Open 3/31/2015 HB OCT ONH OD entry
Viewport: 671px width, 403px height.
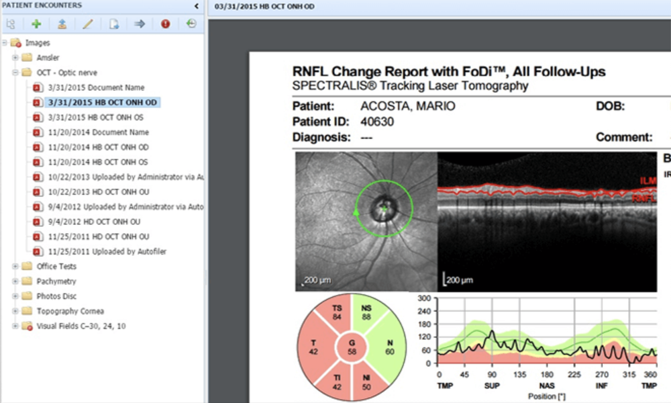click(103, 102)
